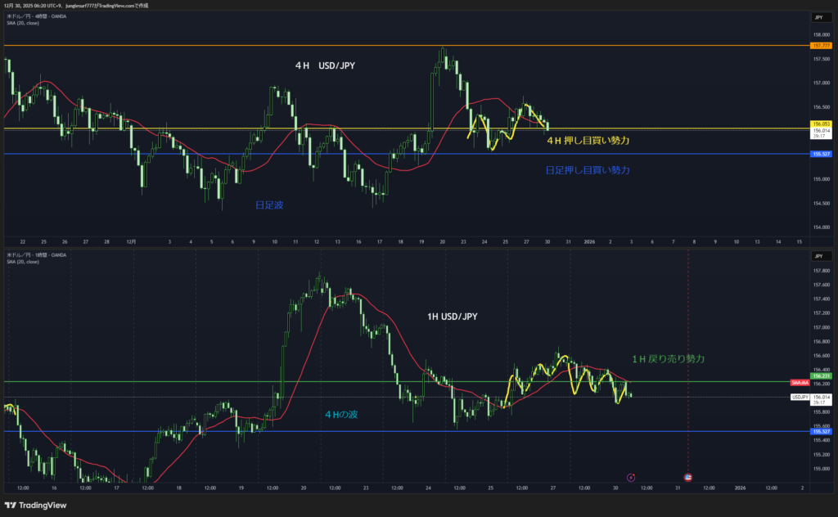Click the SMA (20, close) legend in upper chart
This screenshot has width=838, height=517.
(24, 22)
